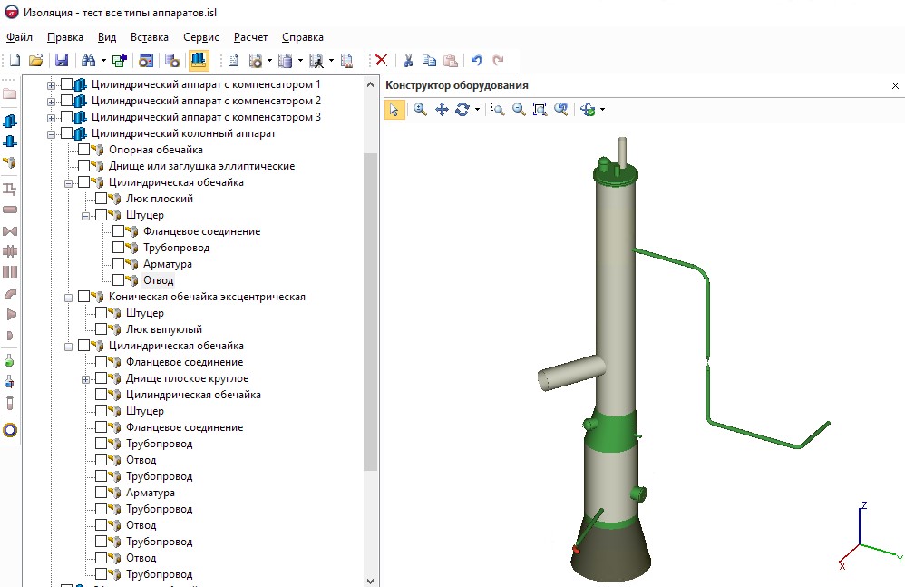This screenshot has height=587, width=905.
Task: Click the view orientation icon with green arrow
Action: tap(589, 109)
